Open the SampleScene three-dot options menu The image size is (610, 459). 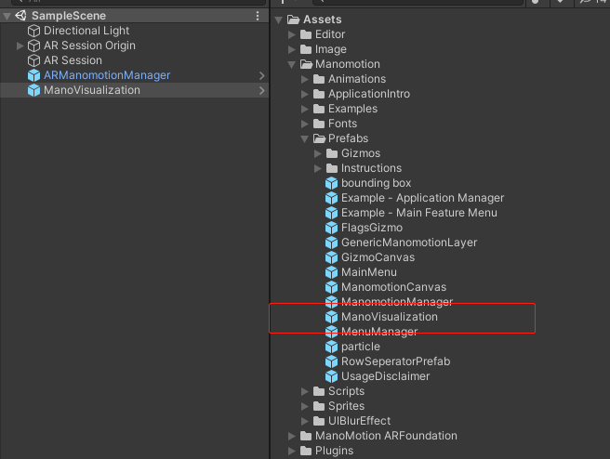pos(258,16)
